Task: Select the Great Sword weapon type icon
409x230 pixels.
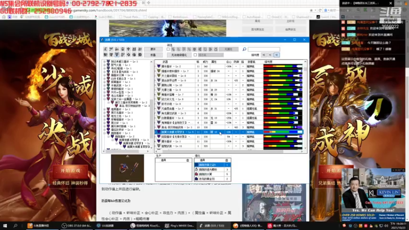Action: click(x=105, y=49)
